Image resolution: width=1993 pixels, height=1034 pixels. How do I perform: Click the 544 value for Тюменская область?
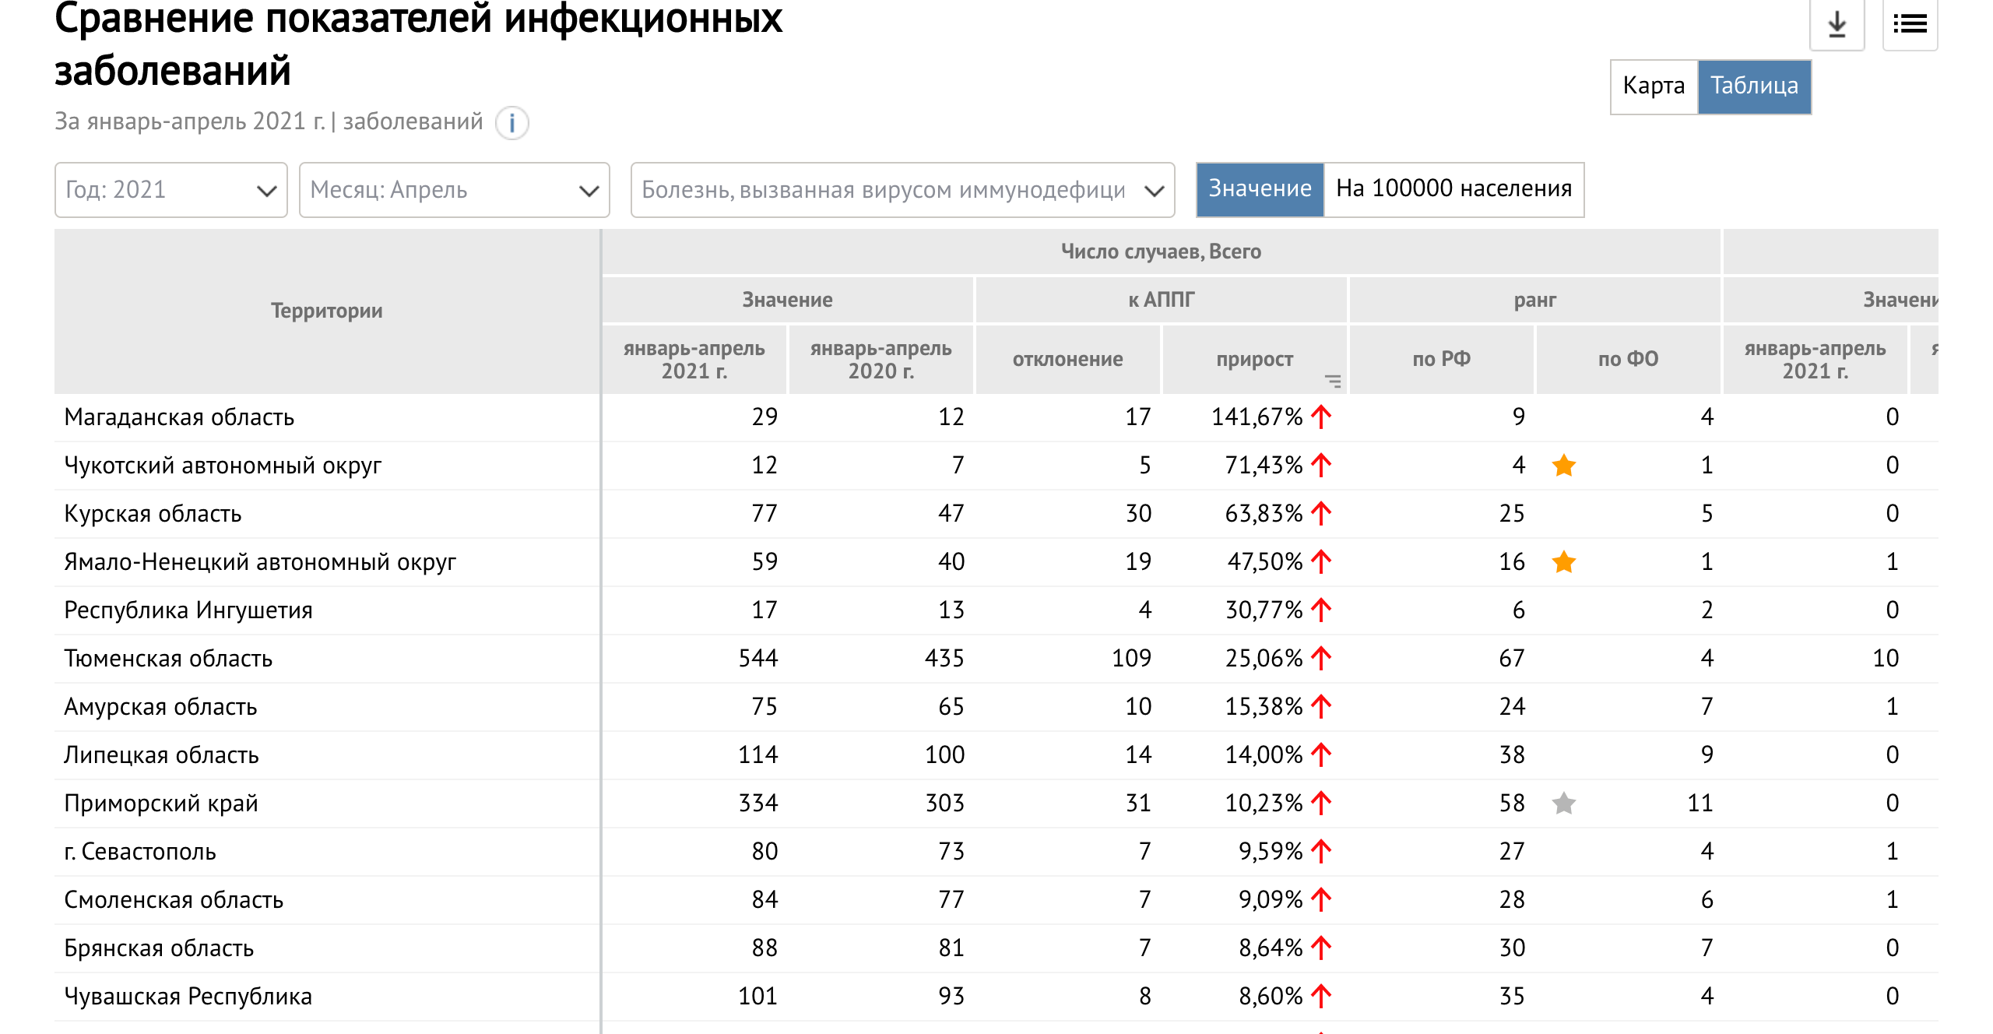758,659
